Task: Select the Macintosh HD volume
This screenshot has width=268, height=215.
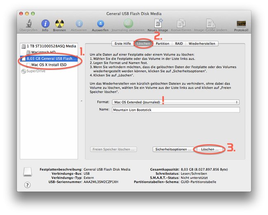Action: tap(49, 52)
